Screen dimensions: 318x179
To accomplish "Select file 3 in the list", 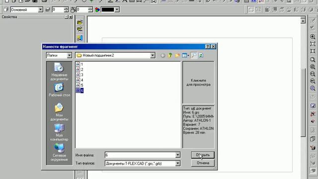I will coord(79,75).
